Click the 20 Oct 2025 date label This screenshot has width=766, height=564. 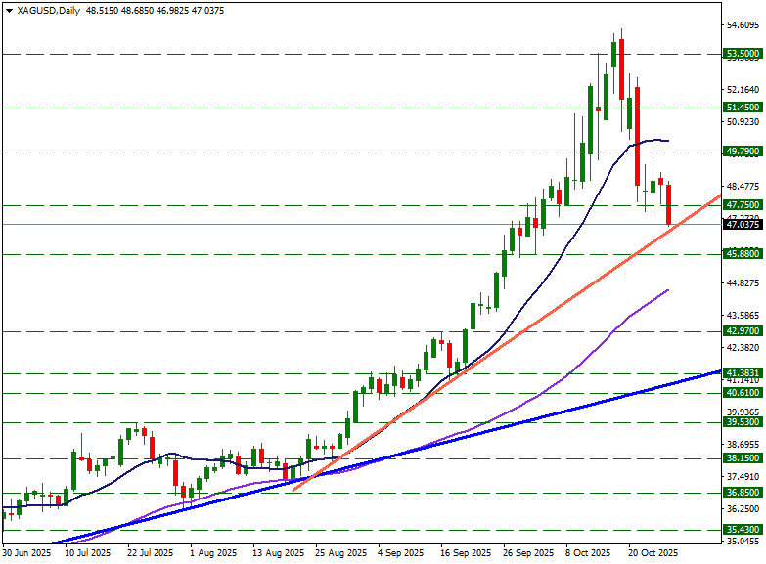653,553
